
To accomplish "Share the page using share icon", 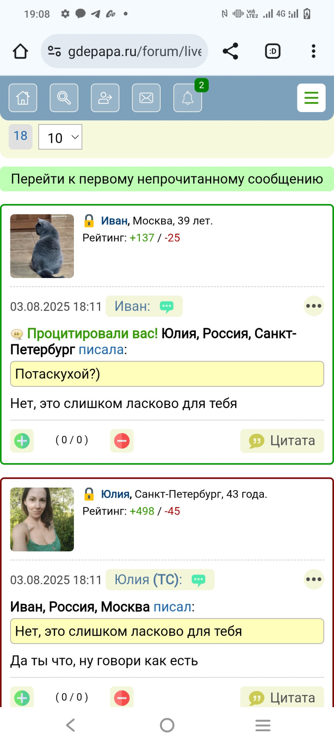I will [230, 51].
